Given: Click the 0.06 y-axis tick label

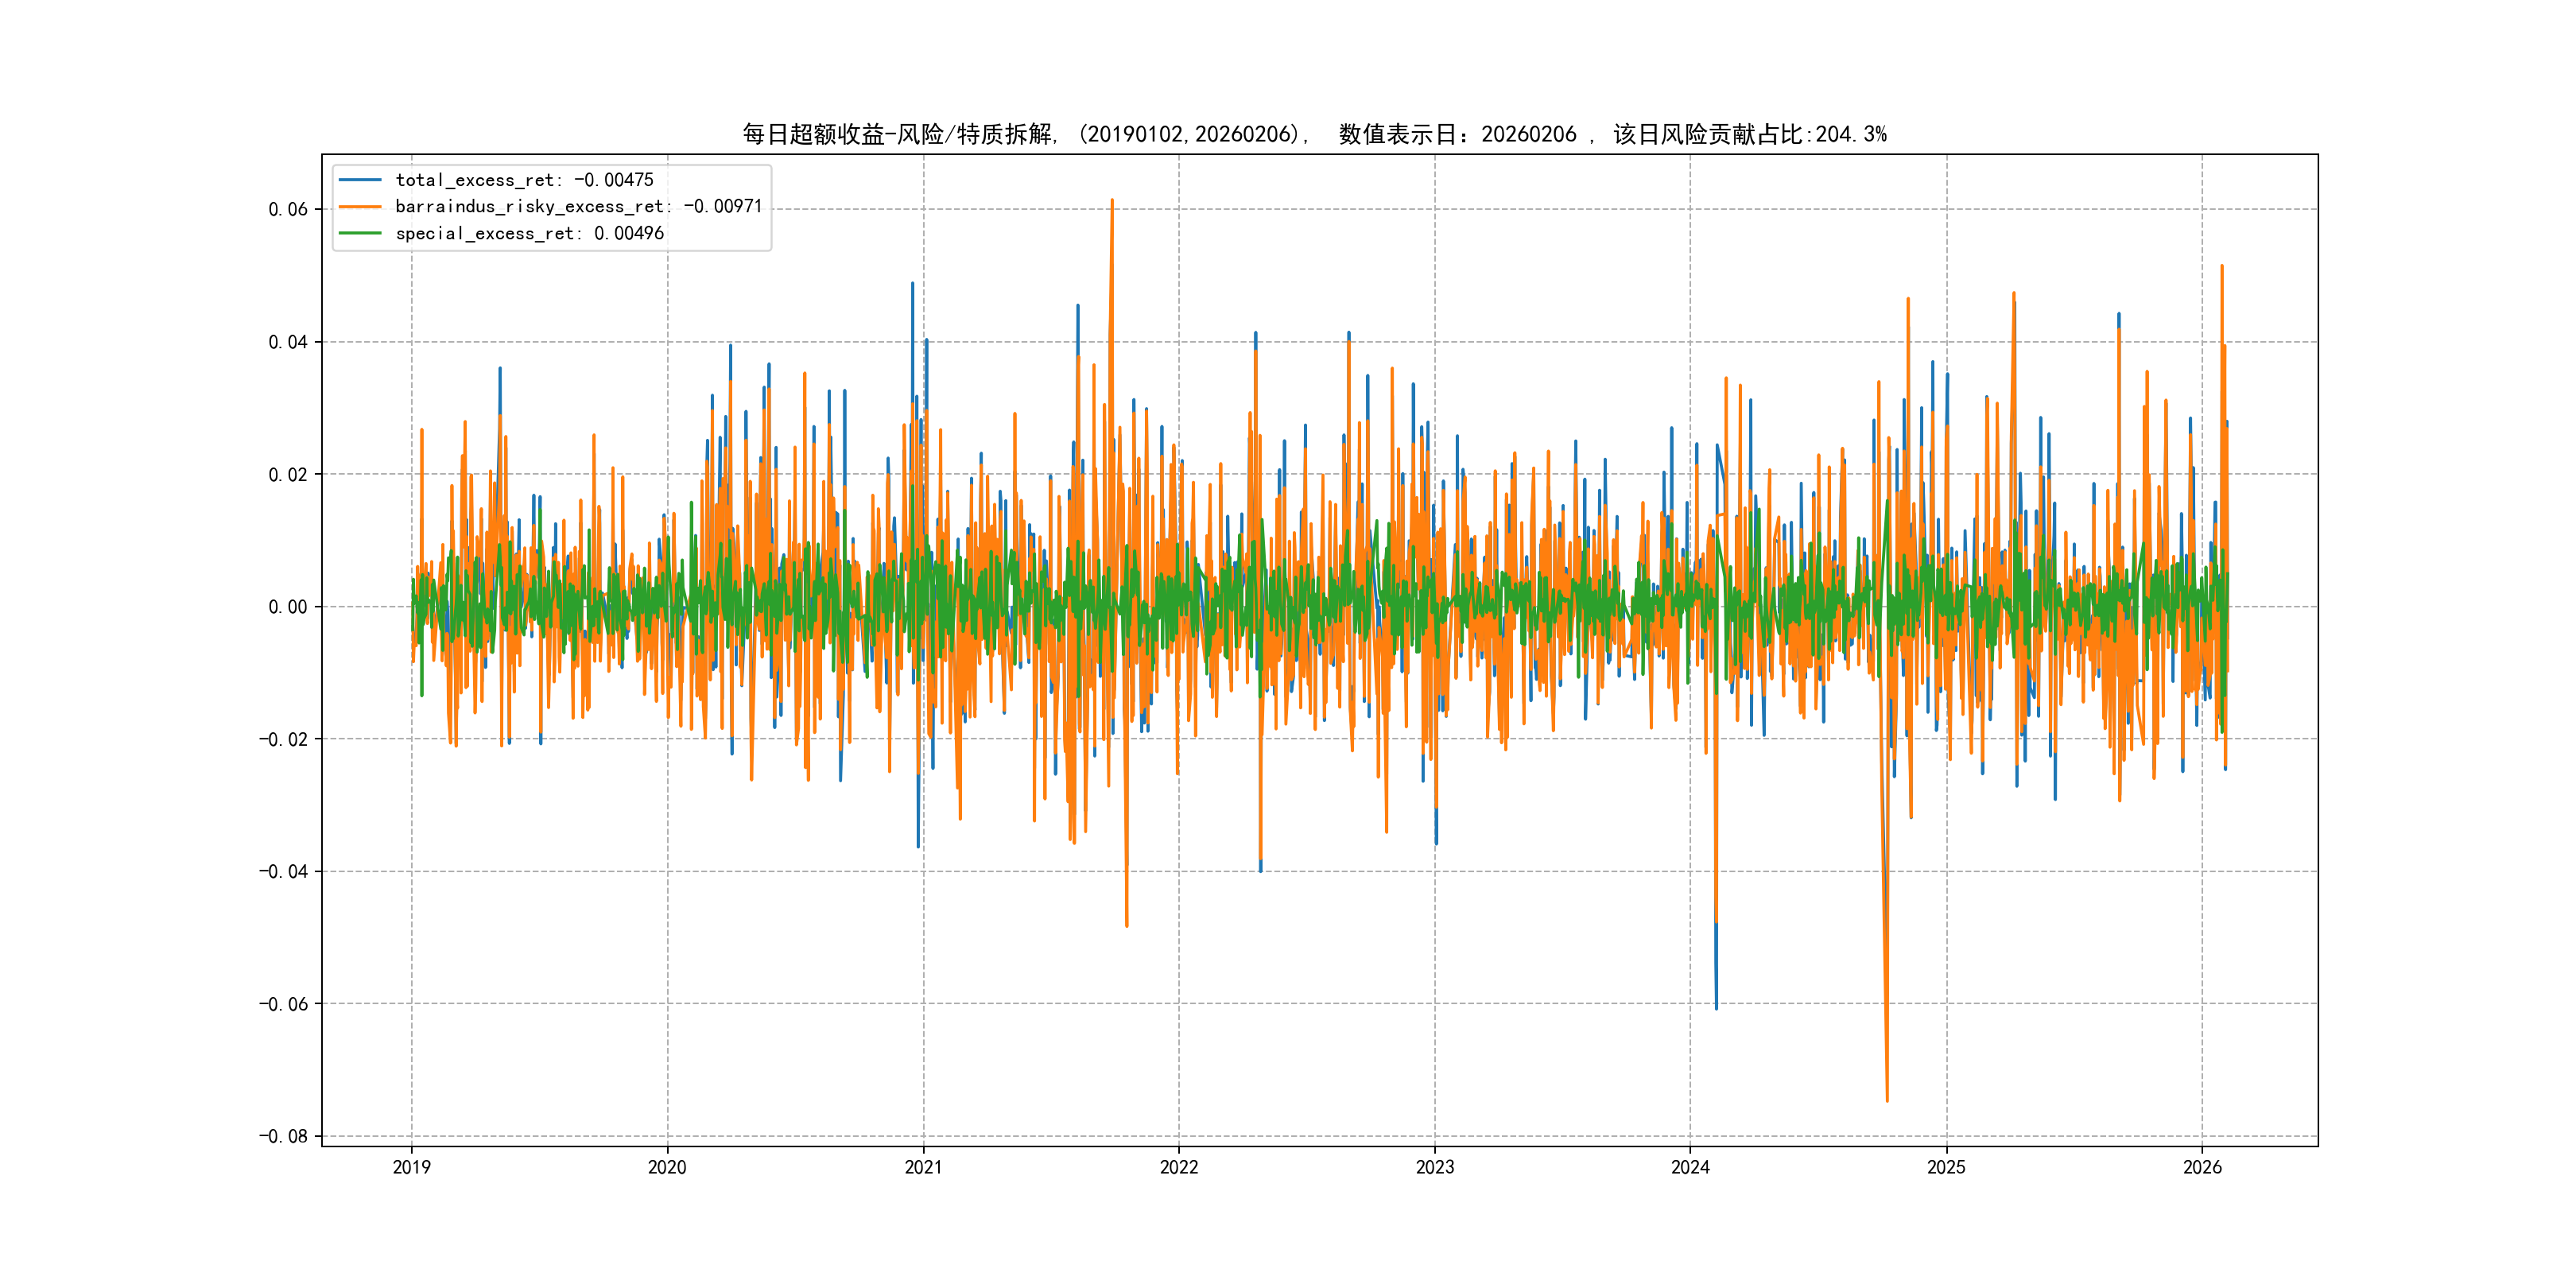Looking at the screenshot, I should click(287, 209).
